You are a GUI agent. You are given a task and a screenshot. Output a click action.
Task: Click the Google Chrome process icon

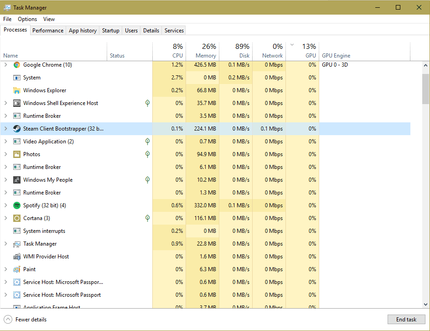tap(17, 65)
